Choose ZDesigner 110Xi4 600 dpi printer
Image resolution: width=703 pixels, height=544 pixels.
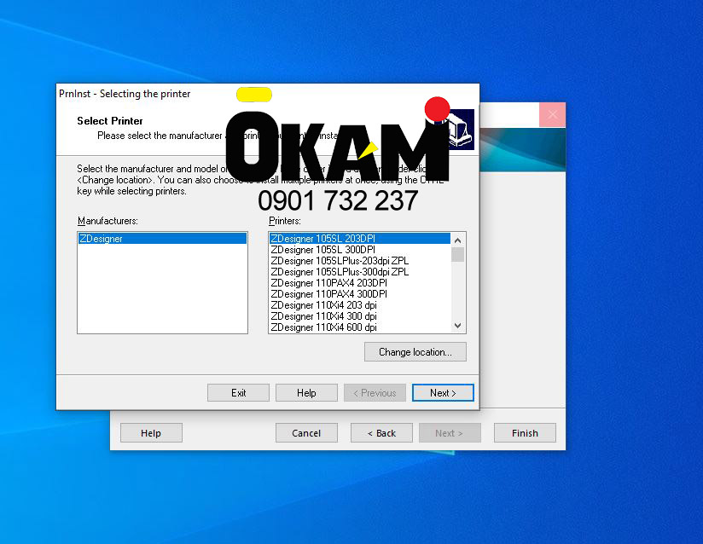click(x=359, y=327)
